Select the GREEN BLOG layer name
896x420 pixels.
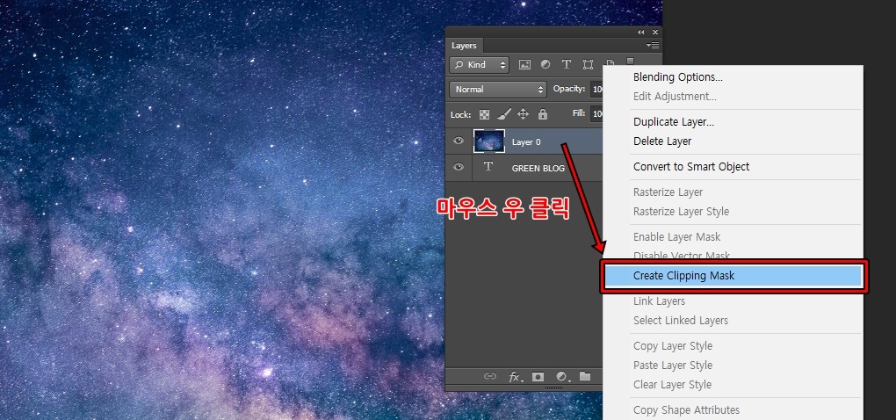coord(538,168)
